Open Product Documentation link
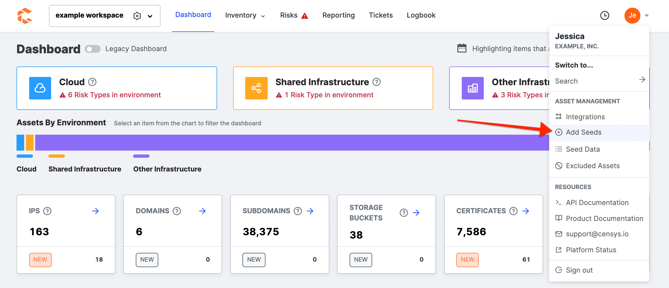This screenshot has width=669, height=288. click(599, 218)
